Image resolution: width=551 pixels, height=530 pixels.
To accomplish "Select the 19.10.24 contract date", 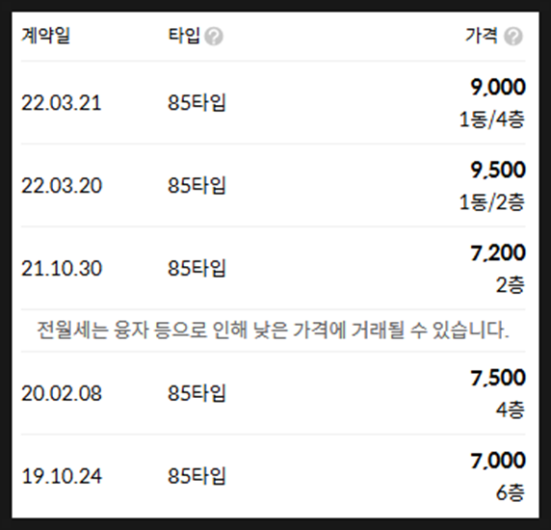I will [62, 476].
